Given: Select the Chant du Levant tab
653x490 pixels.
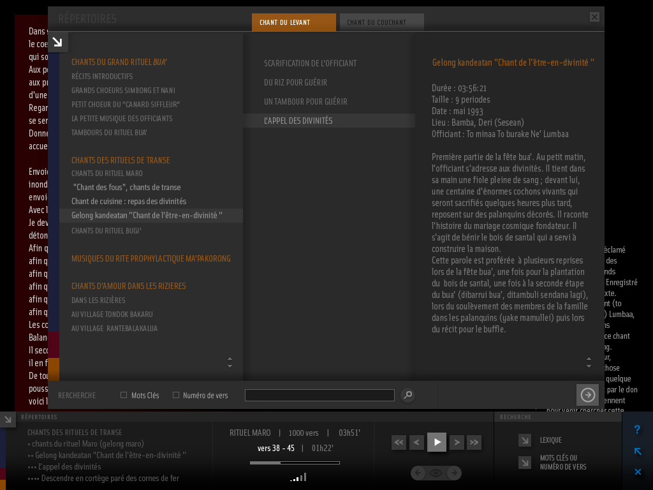Looking at the screenshot, I should tap(293, 22).
